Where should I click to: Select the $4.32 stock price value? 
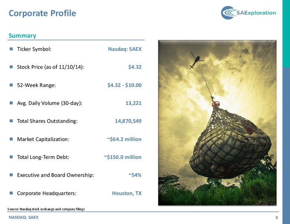click(x=135, y=67)
